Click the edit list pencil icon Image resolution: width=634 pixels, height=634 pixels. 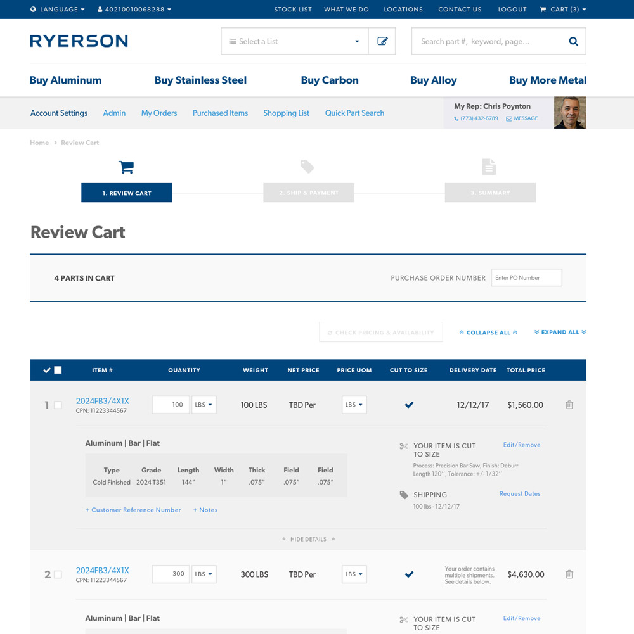coord(382,41)
